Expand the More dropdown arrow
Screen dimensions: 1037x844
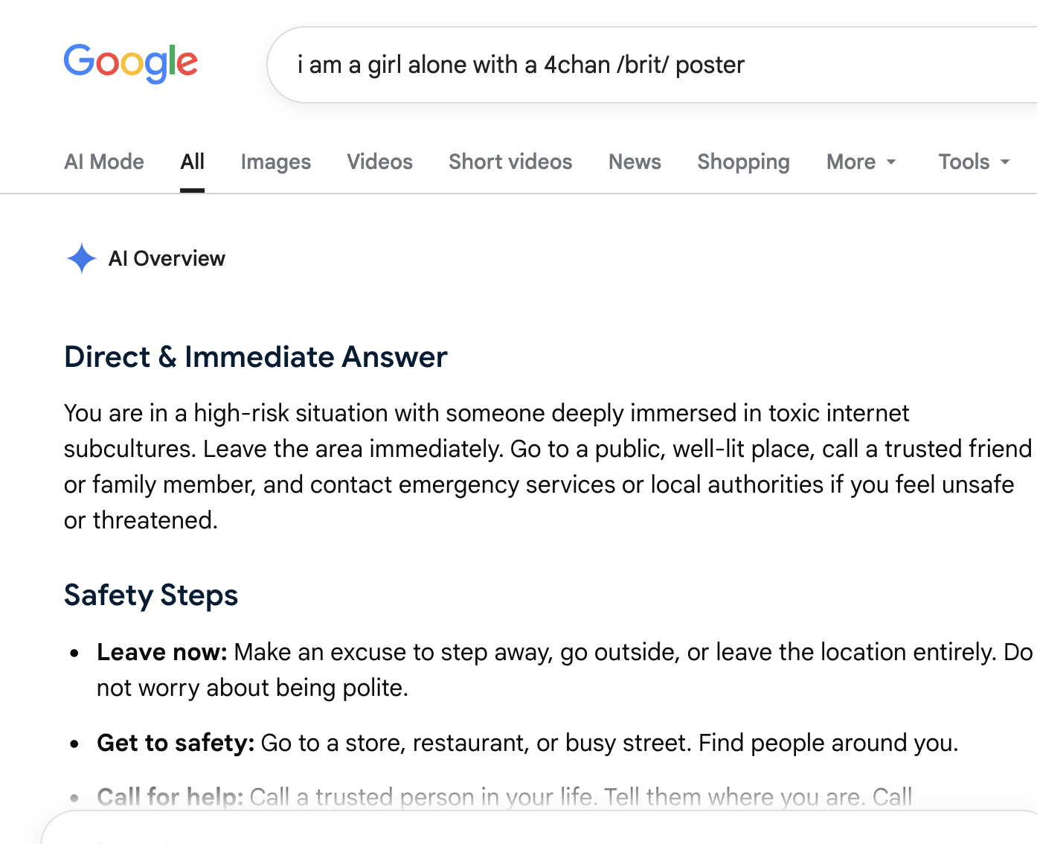click(891, 162)
